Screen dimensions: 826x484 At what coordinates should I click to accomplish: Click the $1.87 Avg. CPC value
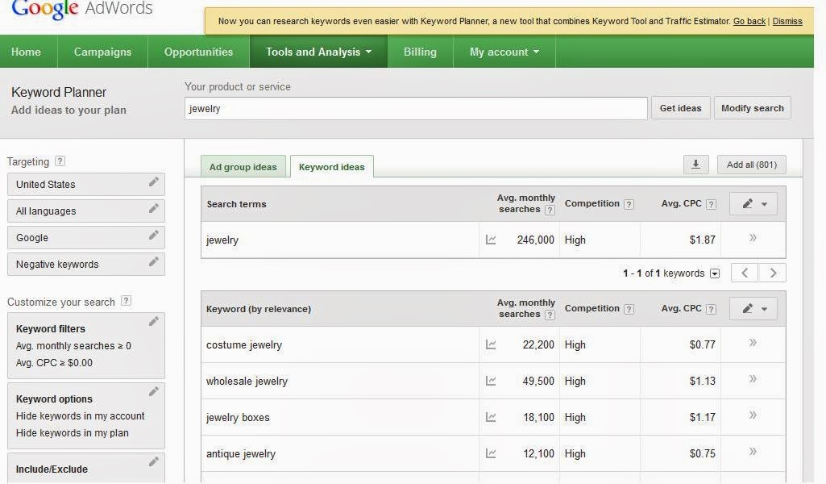[702, 240]
